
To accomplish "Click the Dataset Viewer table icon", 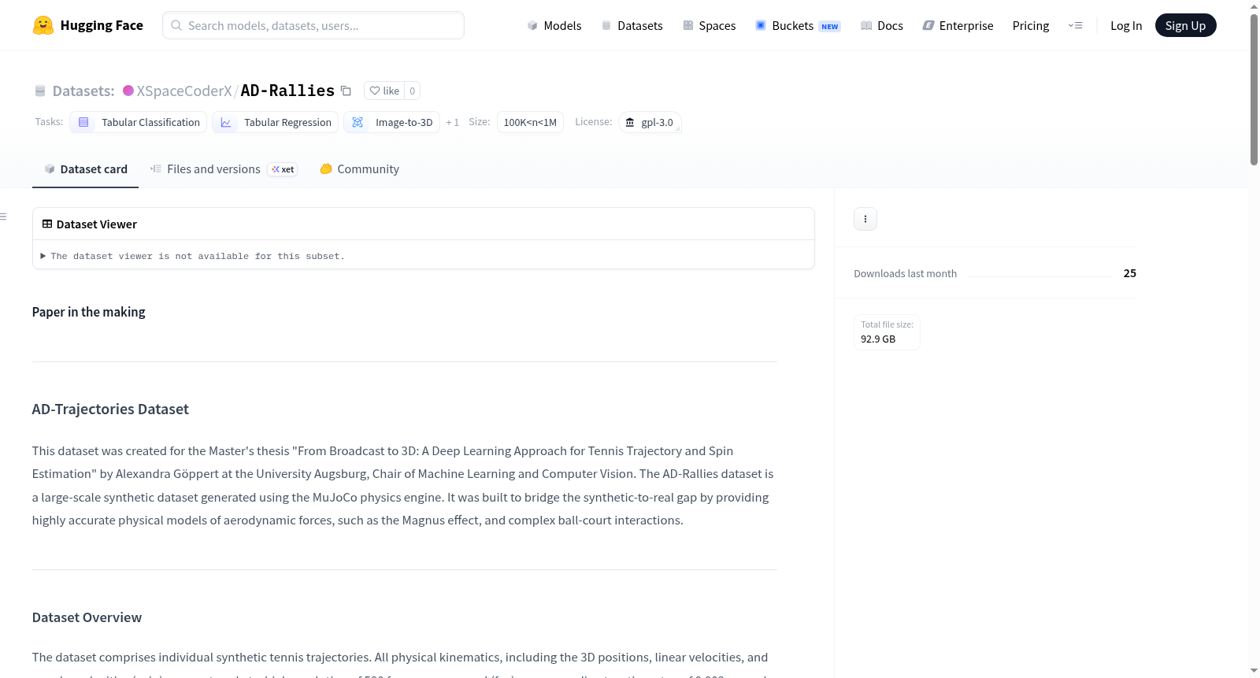I will [x=47, y=224].
